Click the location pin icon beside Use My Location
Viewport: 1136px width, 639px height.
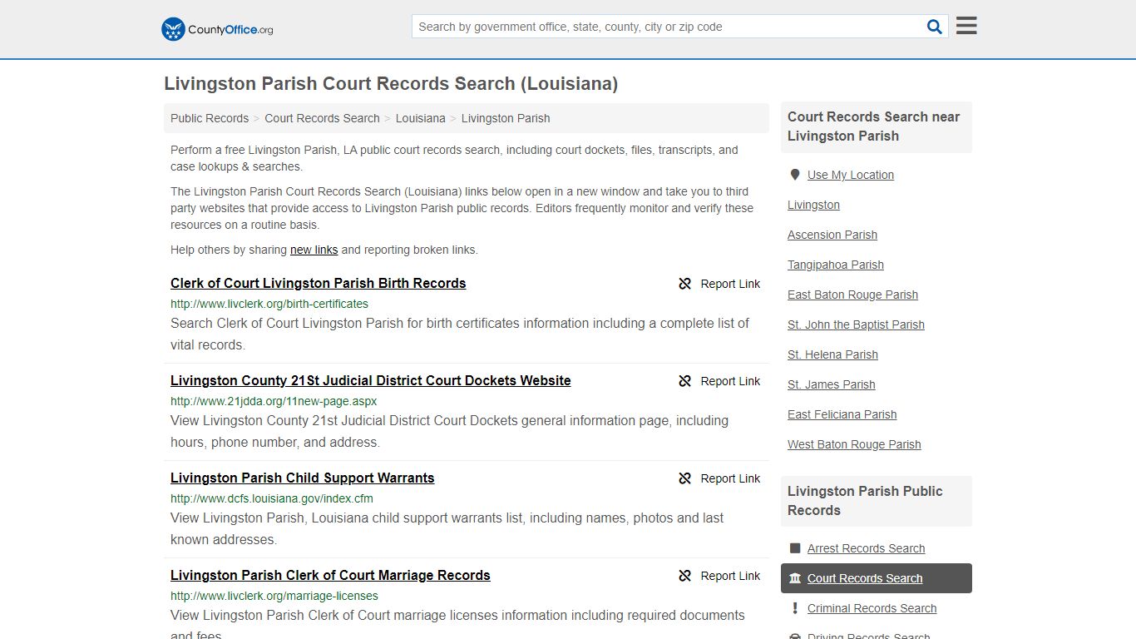coord(795,175)
